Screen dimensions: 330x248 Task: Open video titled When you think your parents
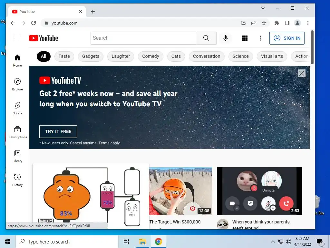tap(261, 225)
